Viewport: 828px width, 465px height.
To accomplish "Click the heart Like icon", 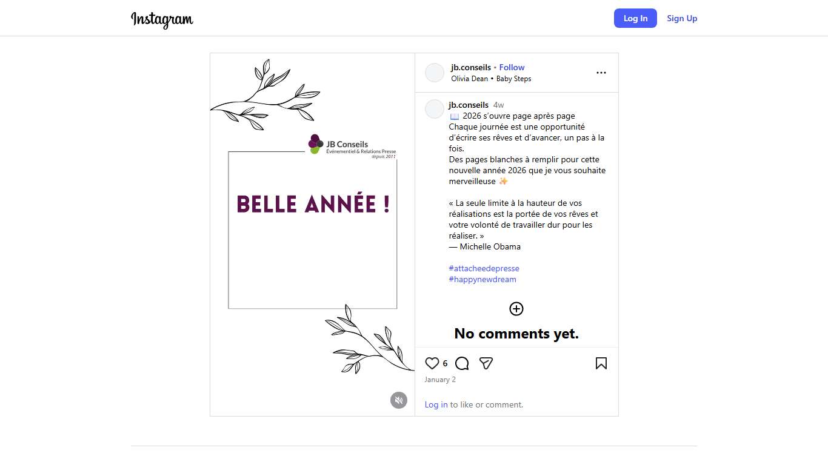I will 432,363.
